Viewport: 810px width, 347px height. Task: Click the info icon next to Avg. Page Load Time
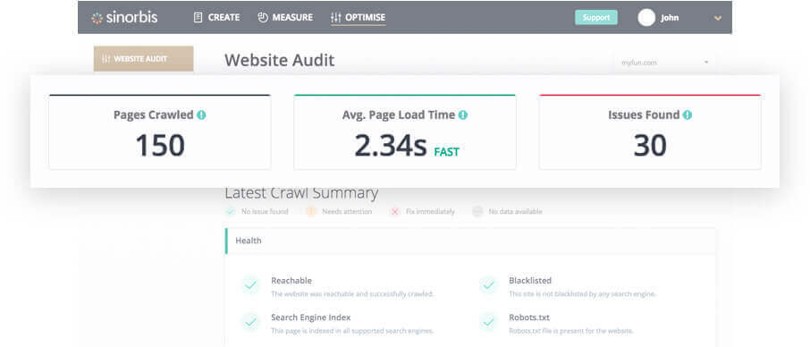pyautogui.click(x=463, y=115)
